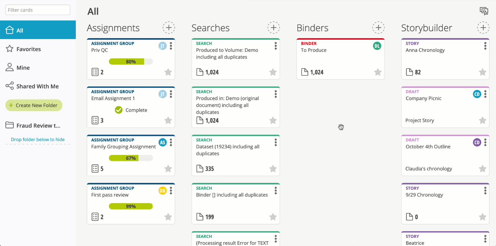Favorite the Anna Chronology story star

click(x=482, y=72)
